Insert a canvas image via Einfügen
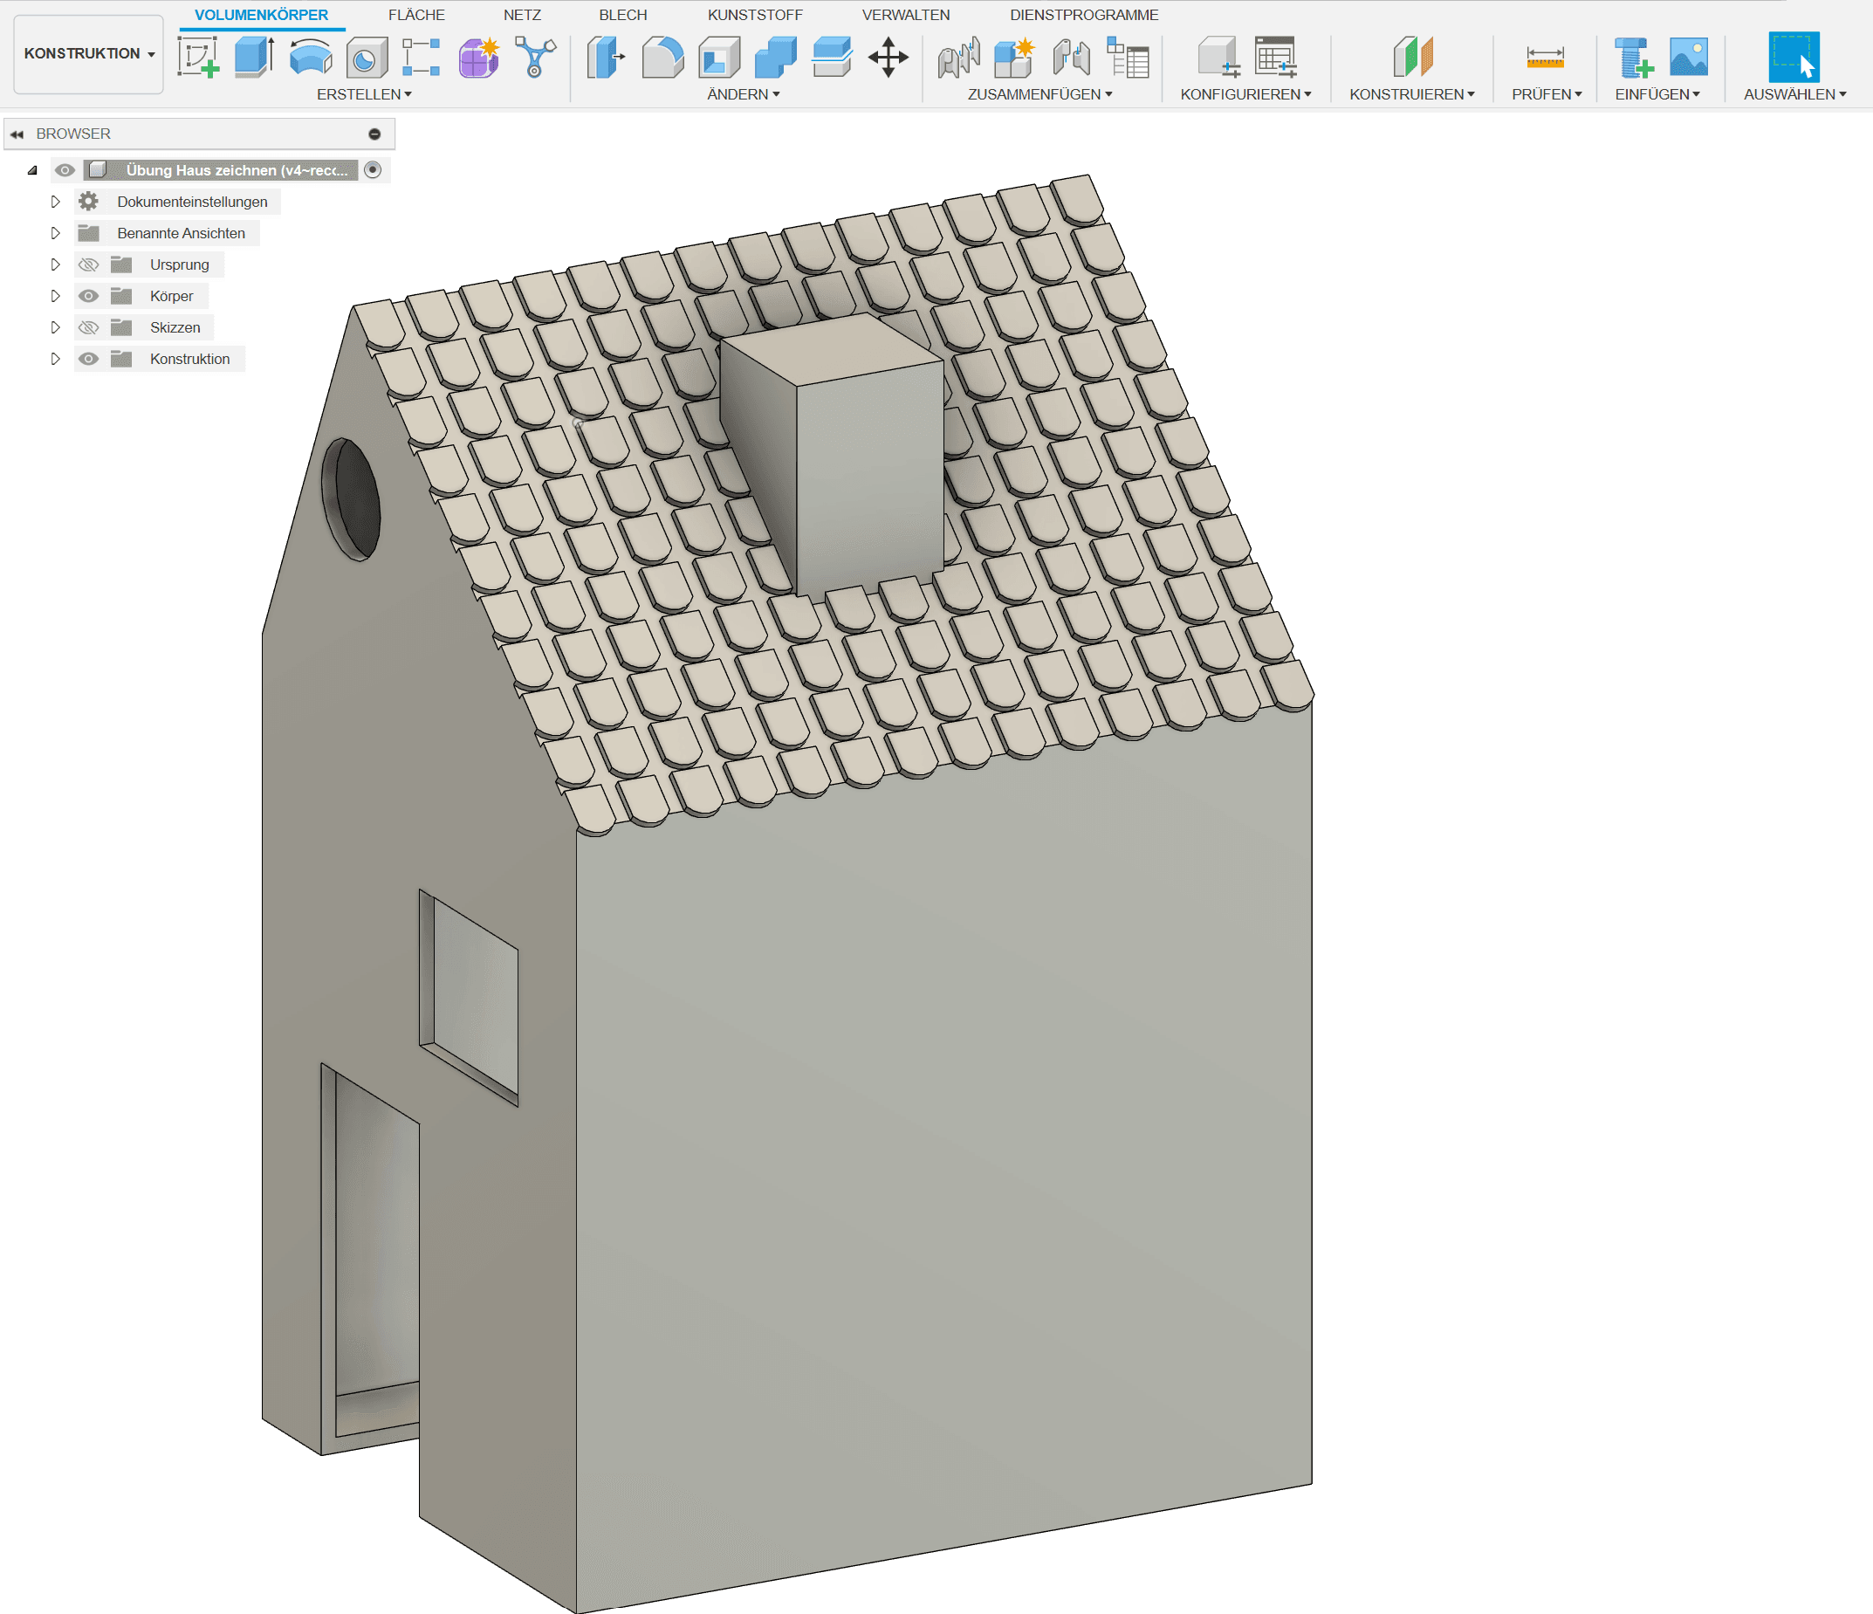 pos(1688,56)
